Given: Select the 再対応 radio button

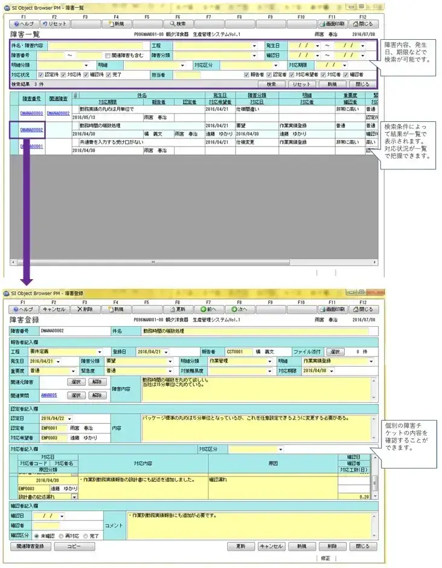Looking at the screenshot, I should [x=61, y=536].
